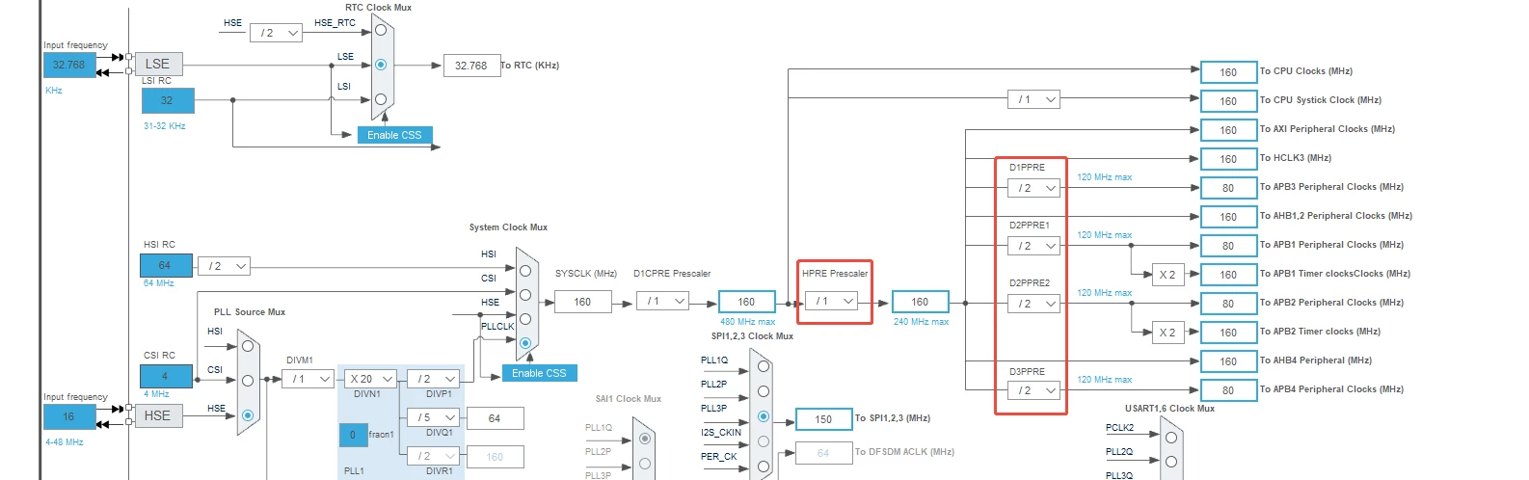1529x480 pixels.
Task: Click the To APB2 Peripheral Clocks 80 value
Action: [1228, 304]
